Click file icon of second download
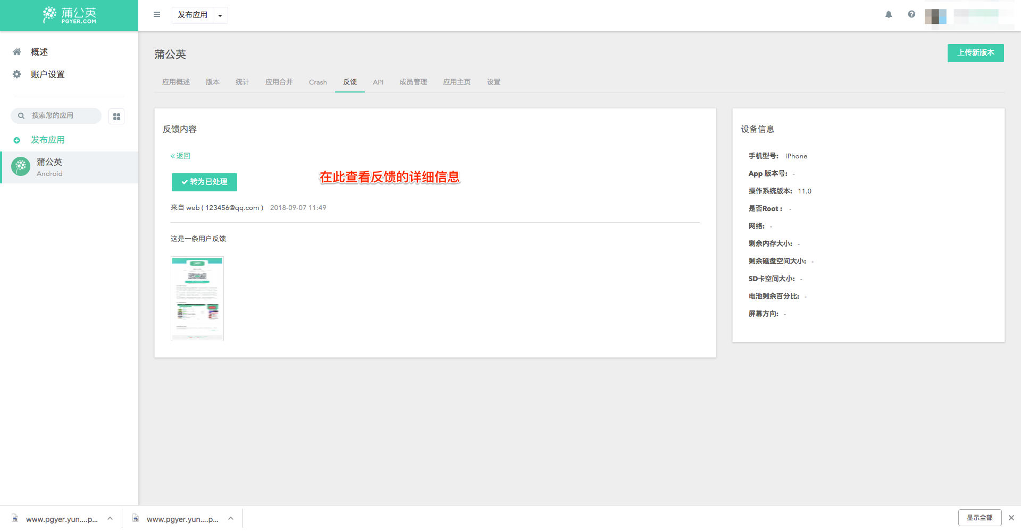Screen dimensions: 1021x531 tap(136, 518)
